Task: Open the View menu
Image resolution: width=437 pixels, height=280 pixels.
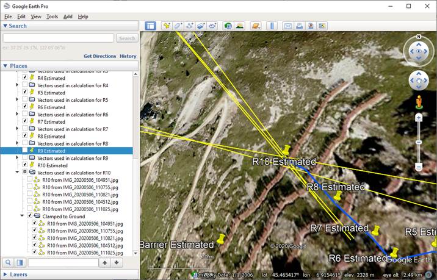Action: point(36,16)
